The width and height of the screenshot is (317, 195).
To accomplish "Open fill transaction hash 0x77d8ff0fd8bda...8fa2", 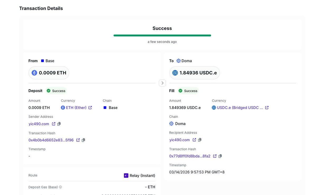I will [x=190, y=156].
